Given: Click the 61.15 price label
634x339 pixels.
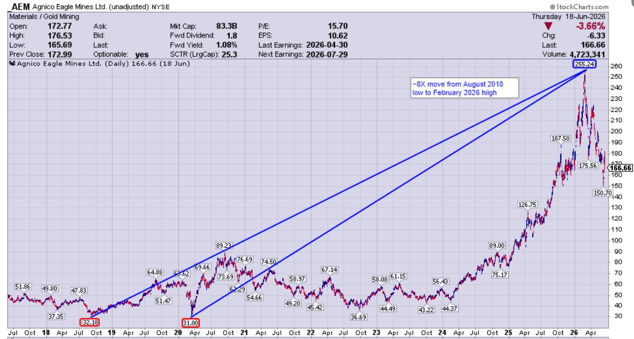Looking at the screenshot, I should [x=398, y=276].
